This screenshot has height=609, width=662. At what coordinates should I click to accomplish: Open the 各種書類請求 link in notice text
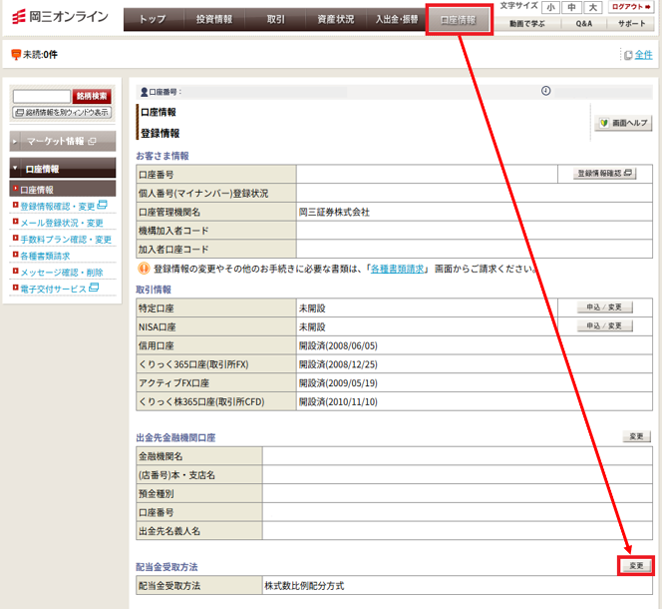(396, 270)
